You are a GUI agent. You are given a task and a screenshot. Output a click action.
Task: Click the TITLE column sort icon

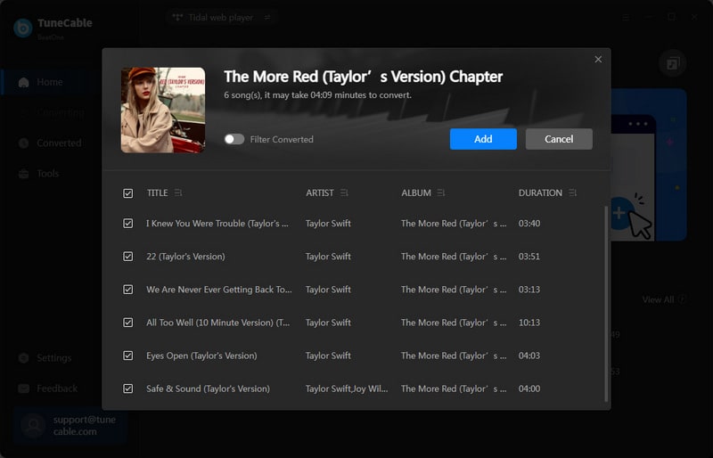coord(178,193)
